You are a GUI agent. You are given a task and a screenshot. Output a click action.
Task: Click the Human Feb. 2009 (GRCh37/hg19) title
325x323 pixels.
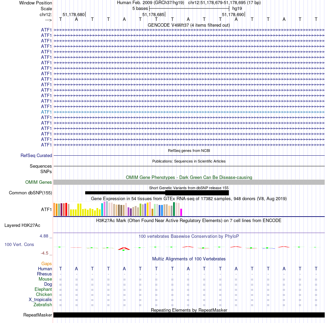(x=151, y=3)
